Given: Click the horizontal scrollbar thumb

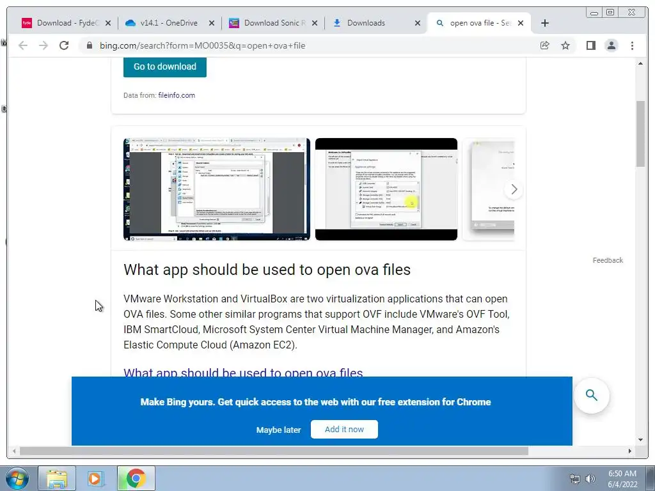Looking at the screenshot, I should [x=274, y=451].
